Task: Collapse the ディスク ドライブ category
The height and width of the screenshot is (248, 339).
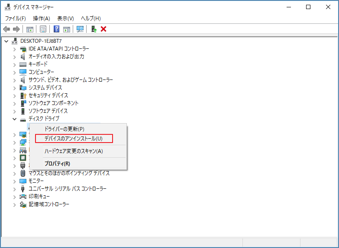Action: tap(14, 119)
